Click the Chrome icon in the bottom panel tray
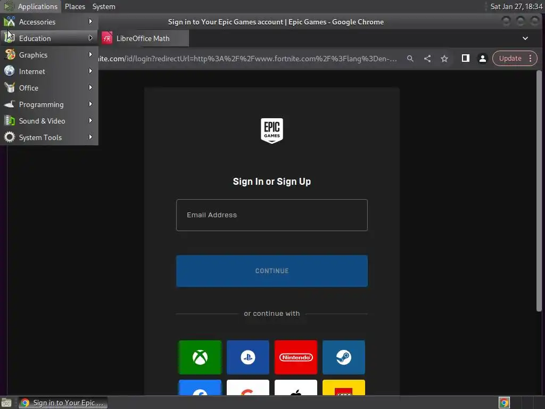Image resolution: width=545 pixels, height=409 pixels. coord(504,403)
